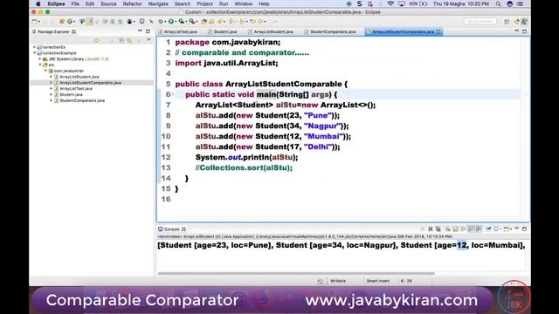Expand collectionEx project in tree
The image size is (559, 314).
[x=35, y=47]
